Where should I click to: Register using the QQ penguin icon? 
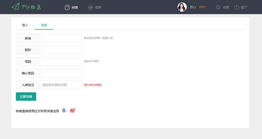pos(64,111)
